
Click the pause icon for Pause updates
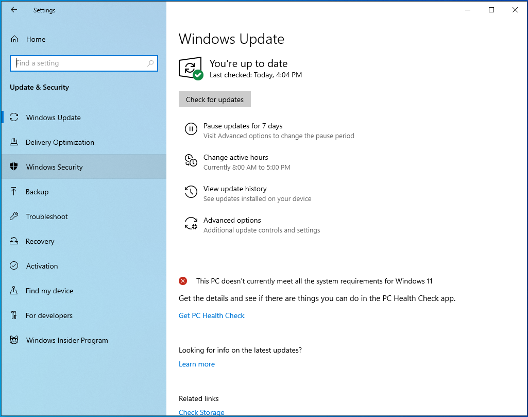[x=191, y=129]
